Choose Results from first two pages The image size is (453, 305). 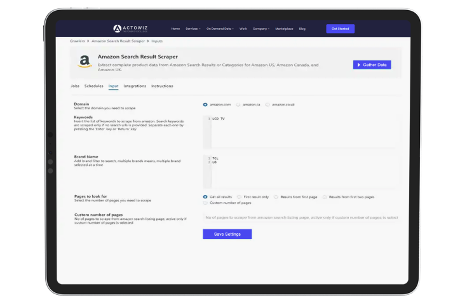(x=325, y=197)
